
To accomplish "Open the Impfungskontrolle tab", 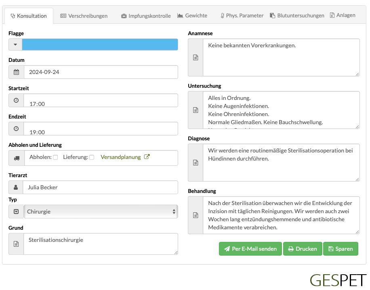I will (x=146, y=16).
